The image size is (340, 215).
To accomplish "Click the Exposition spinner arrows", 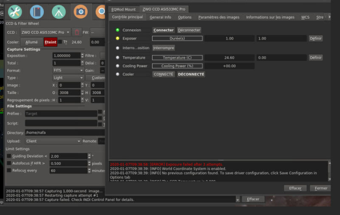I will (x=82, y=55).
